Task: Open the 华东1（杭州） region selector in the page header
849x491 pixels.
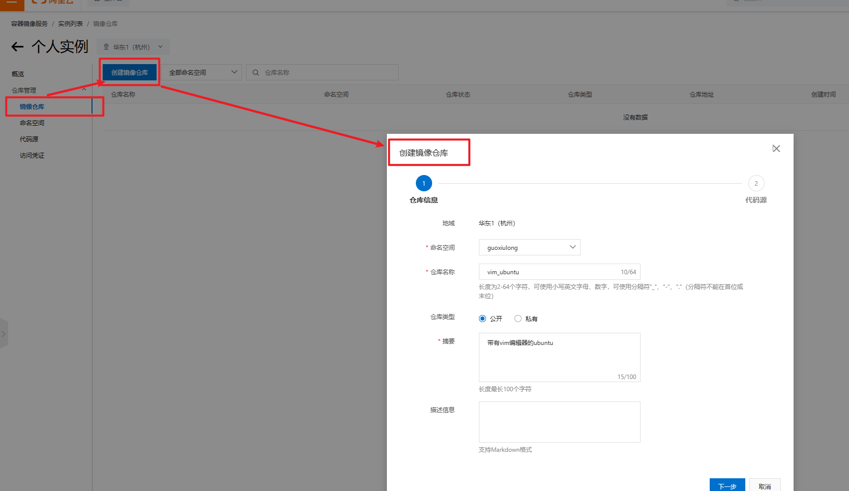Action: [133, 47]
